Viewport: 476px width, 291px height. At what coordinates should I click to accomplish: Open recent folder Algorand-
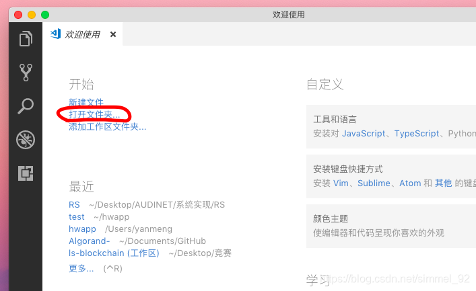point(90,241)
